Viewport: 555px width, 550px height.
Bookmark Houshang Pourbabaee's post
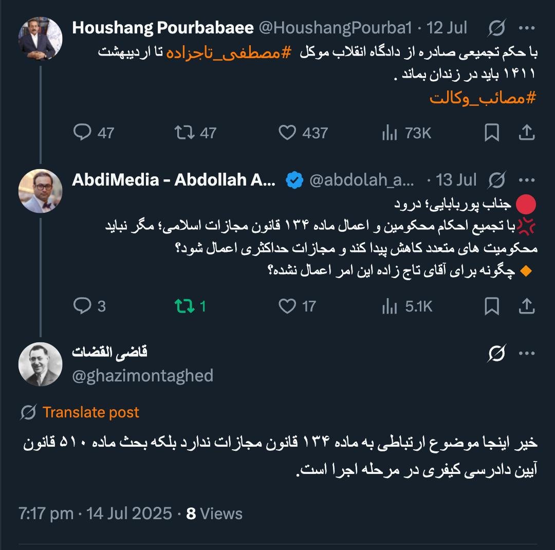[x=492, y=133]
